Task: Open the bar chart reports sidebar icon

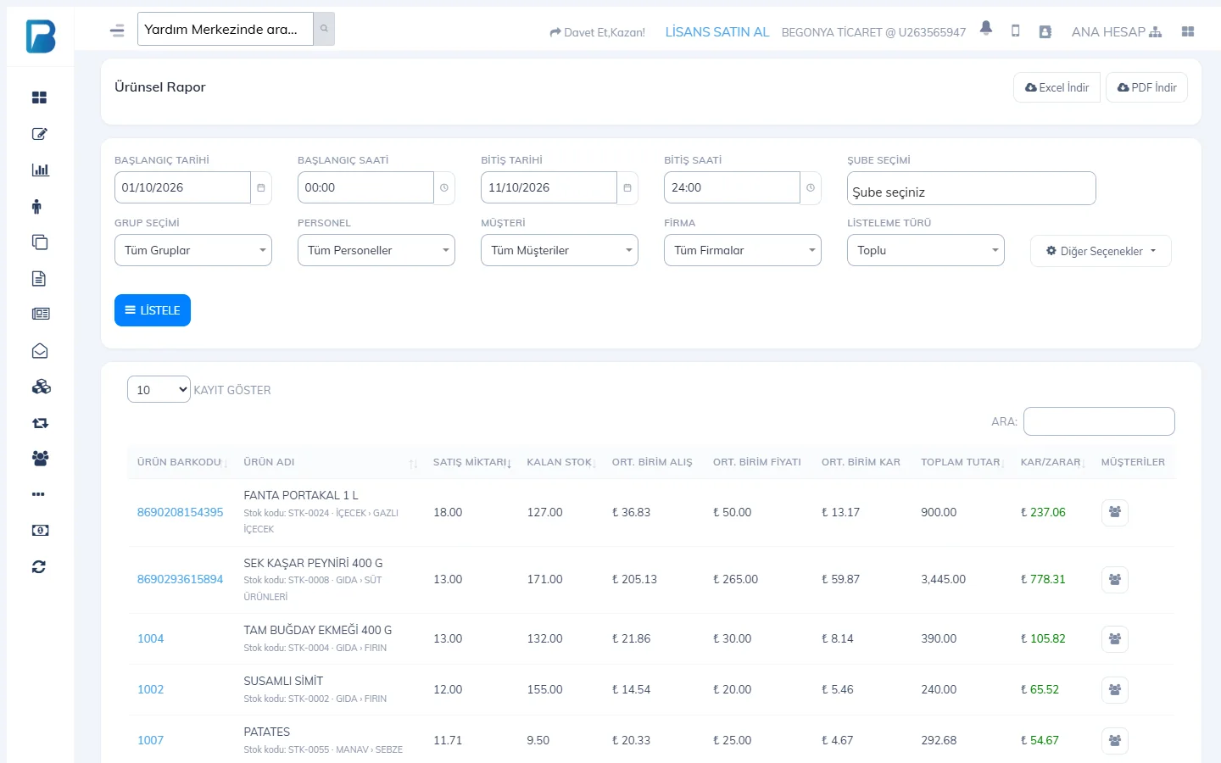Action: pos(40,170)
